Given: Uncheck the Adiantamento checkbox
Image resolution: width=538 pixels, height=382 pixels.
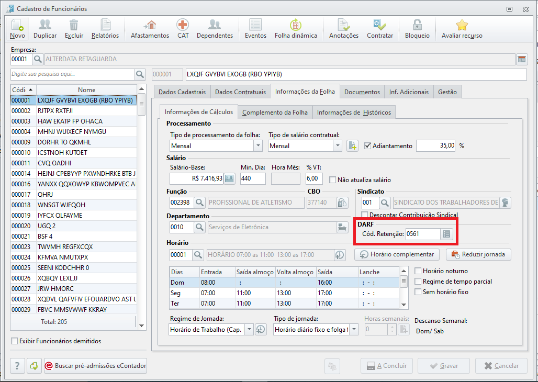Looking at the screenshot, I should 368,146.
